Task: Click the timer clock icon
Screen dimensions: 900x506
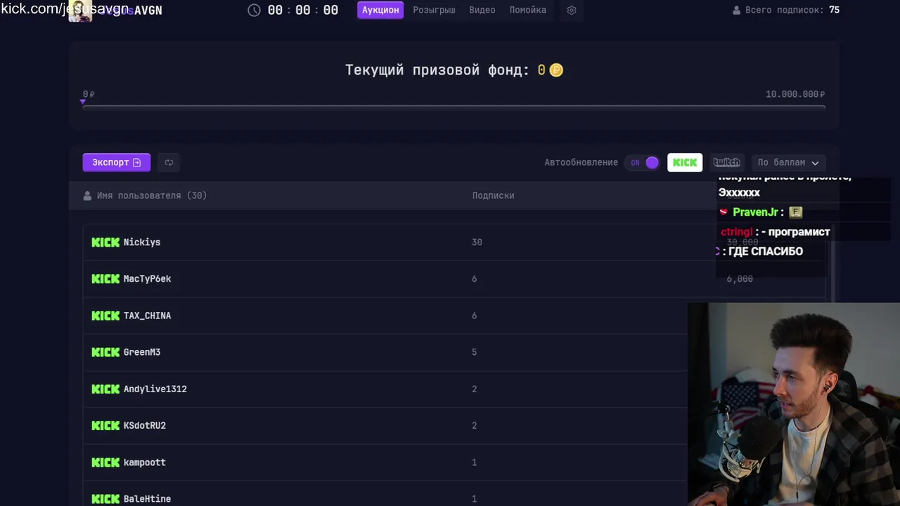Action: point(255,11)
